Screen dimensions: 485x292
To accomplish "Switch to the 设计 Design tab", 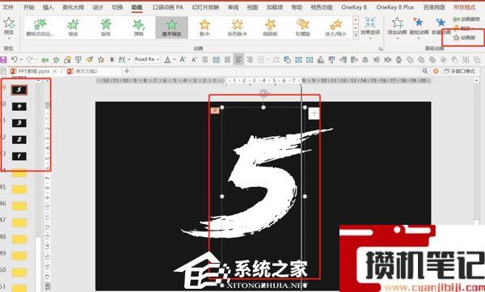I will coord(98,6).
